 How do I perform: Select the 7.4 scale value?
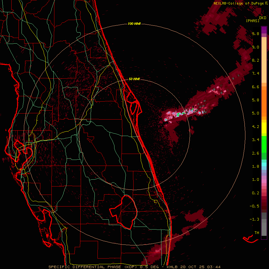(x=256, y=74)
